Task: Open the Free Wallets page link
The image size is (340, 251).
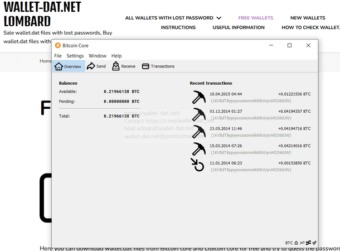Action: tap(256, 18)
